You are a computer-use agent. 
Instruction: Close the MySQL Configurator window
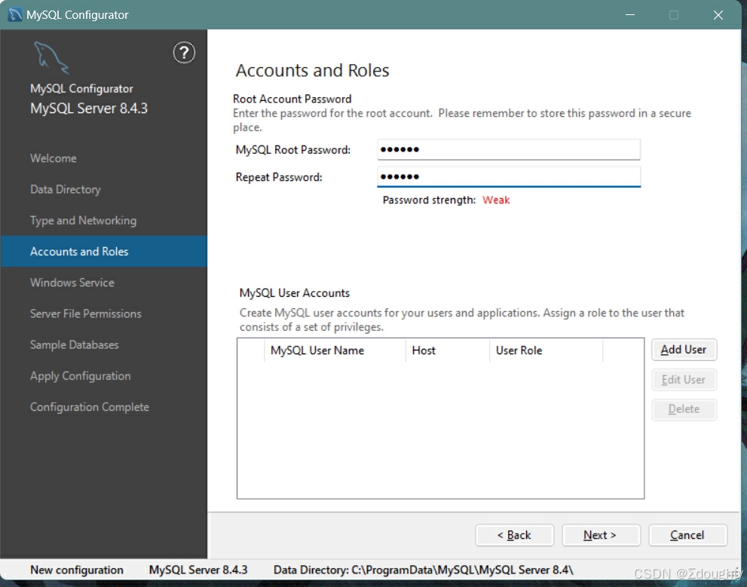pos(718,15)
